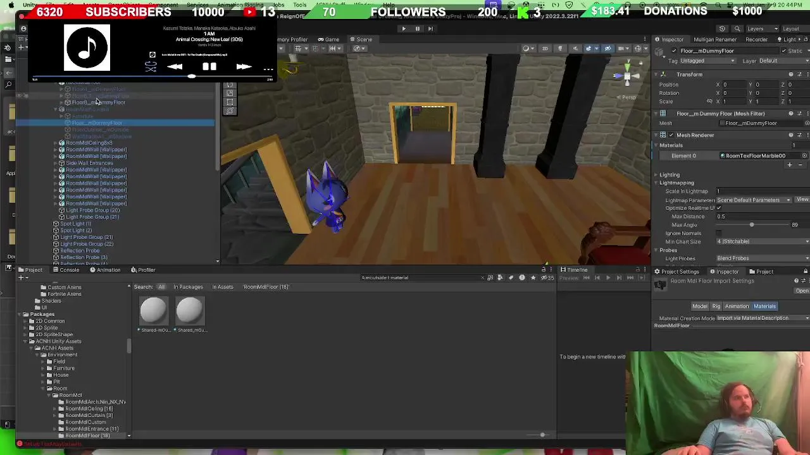Viewport: 810px width, 455px height.
Task: Select Materials tab in import settings
Action: (x=764, y=306)
